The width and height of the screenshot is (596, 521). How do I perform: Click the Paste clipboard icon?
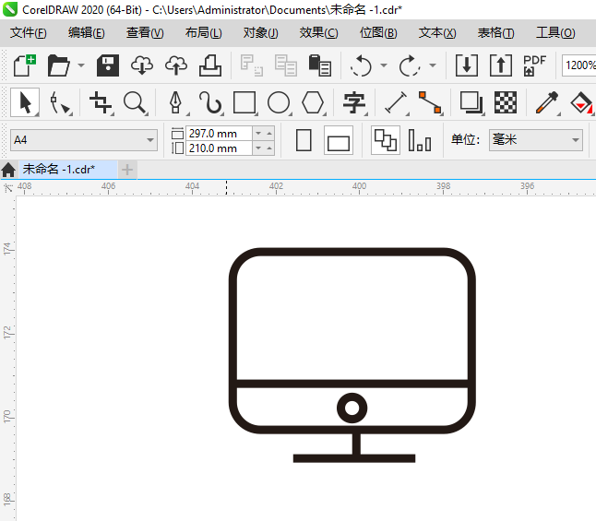tap(319, 65)
